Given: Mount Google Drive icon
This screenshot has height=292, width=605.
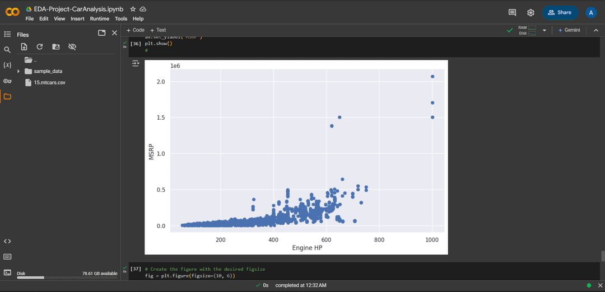Looking at the screenshot, I should click(x=55, y=46).
